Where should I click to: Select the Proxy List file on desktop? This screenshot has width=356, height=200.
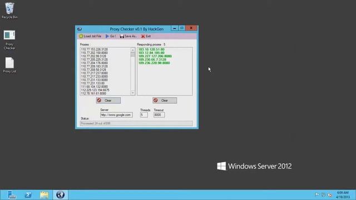pyautogui.click(x=9, y=65)
